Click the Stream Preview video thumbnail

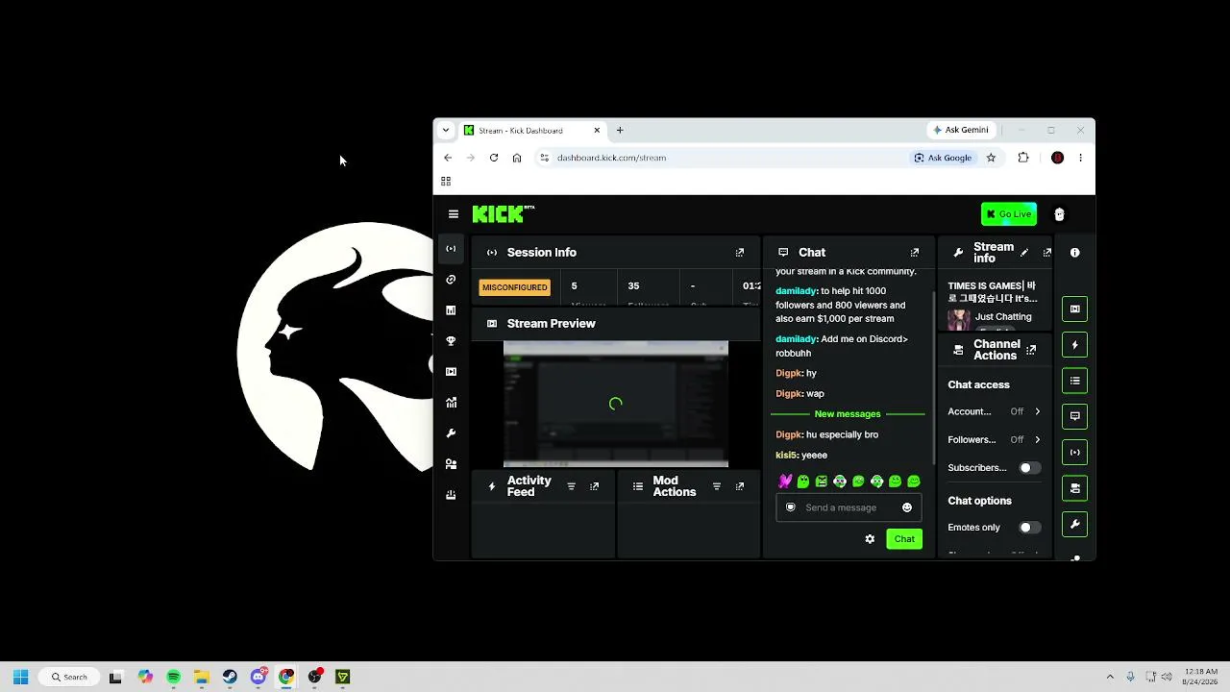616,404
